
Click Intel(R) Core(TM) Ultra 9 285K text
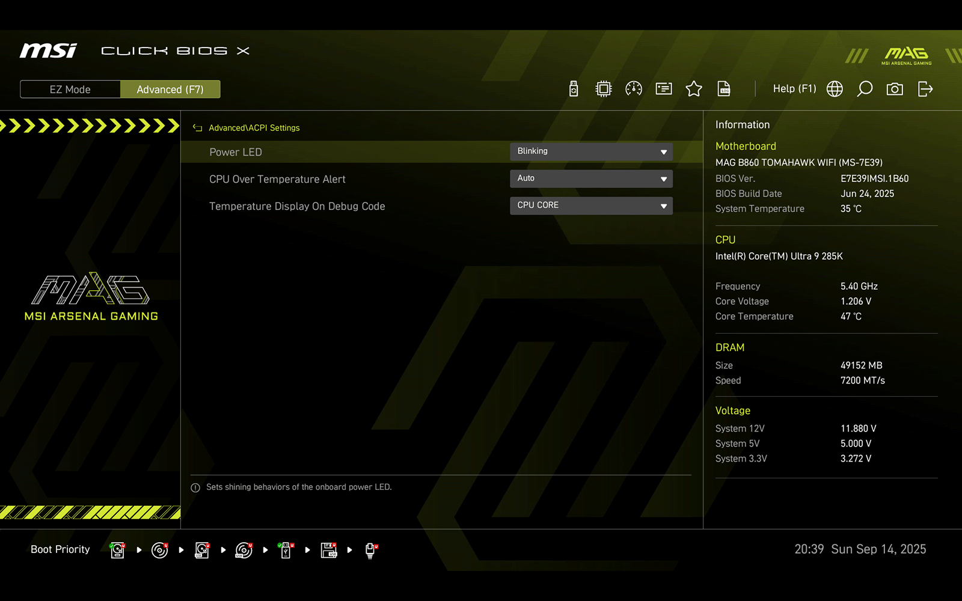pyautogui.click(x=779, y=256)
